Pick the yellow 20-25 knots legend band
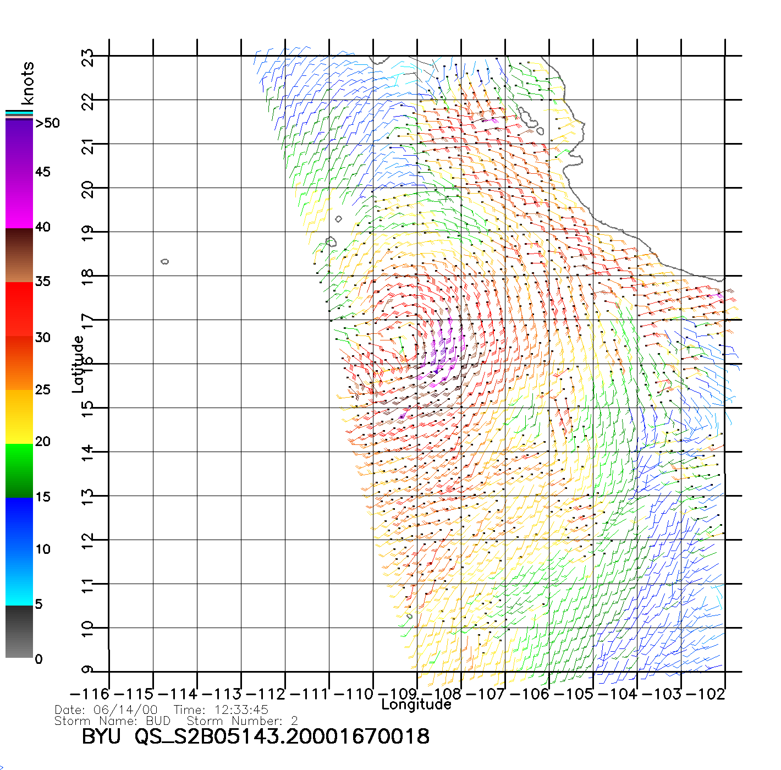This screenshot has width=781, height=770. pyautogui.click(x=19, y=416)
